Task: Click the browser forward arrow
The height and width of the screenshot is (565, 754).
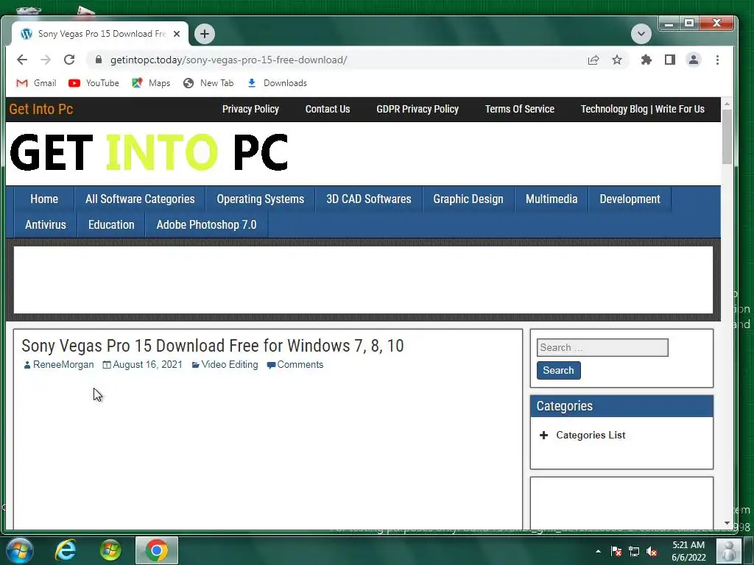Action: 46,60
